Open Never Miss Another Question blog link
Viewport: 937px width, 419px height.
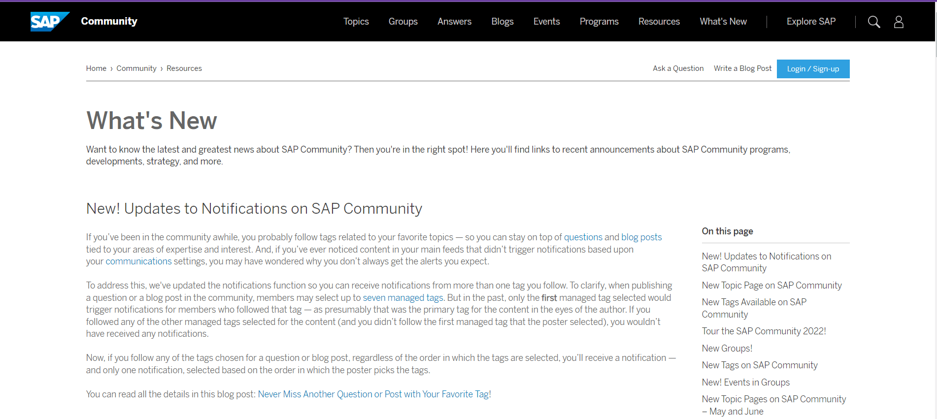click(x=373, y=394)
